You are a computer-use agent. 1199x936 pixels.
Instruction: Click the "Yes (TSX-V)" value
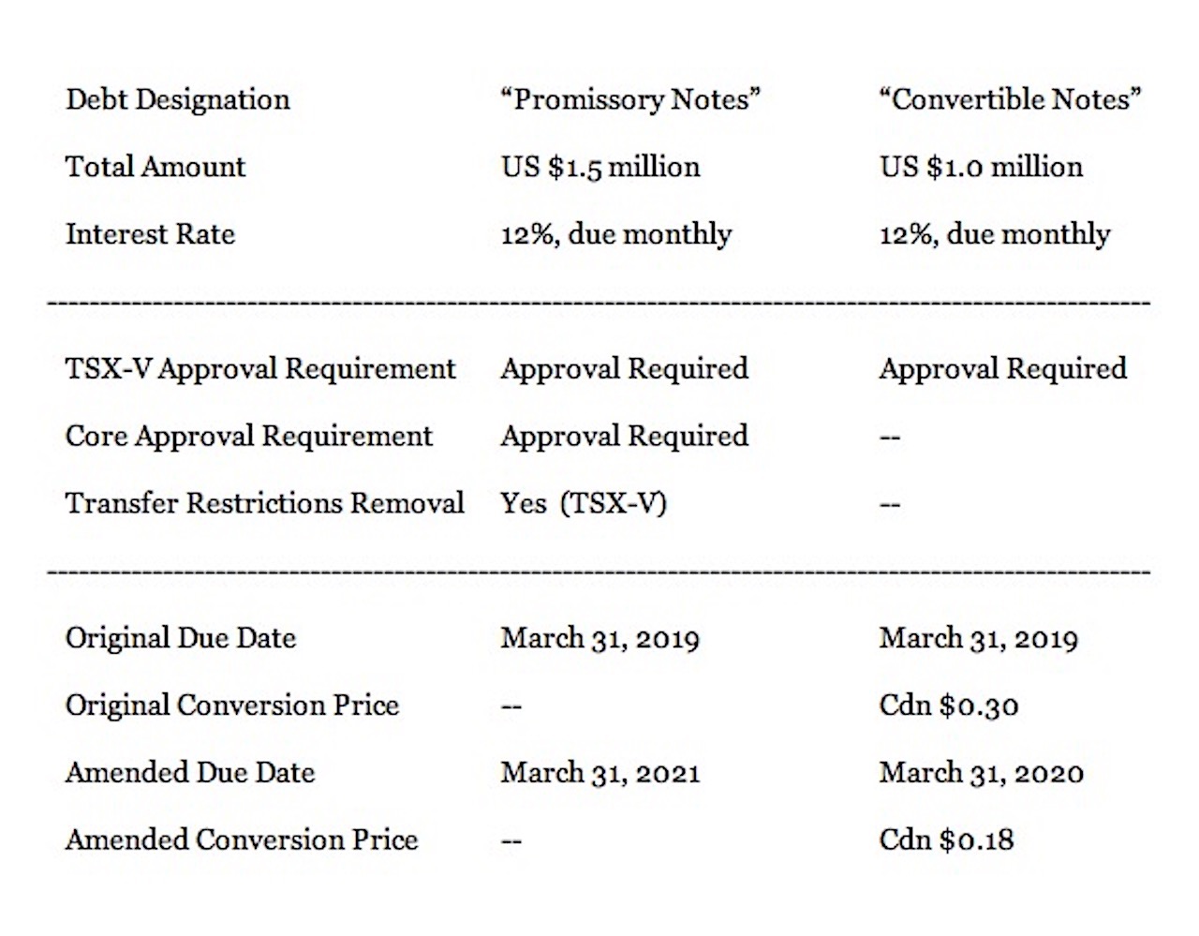[x=584, y=503]
